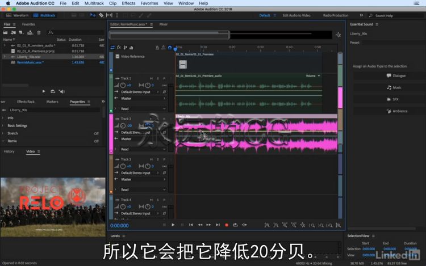Select the Razor tool in toolbar
The image size is (426, 266).
tap(101, 15)
